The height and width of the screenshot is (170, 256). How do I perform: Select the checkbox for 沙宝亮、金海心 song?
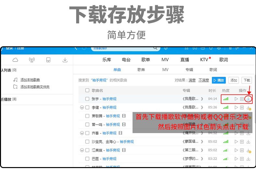click(x=87, y=142)
